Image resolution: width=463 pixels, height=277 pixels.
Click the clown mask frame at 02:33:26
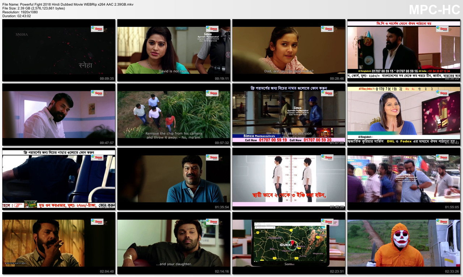point(404,243)
